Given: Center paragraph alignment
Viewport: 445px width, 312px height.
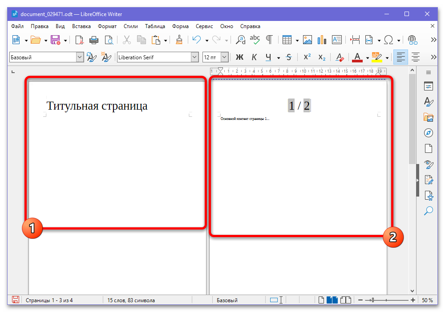Looking at the screenshot, I should pyautogui.click(x=416, y=57).
